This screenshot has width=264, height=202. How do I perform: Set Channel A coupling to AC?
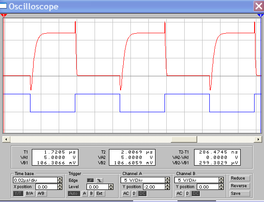click(x=126, y=193)
